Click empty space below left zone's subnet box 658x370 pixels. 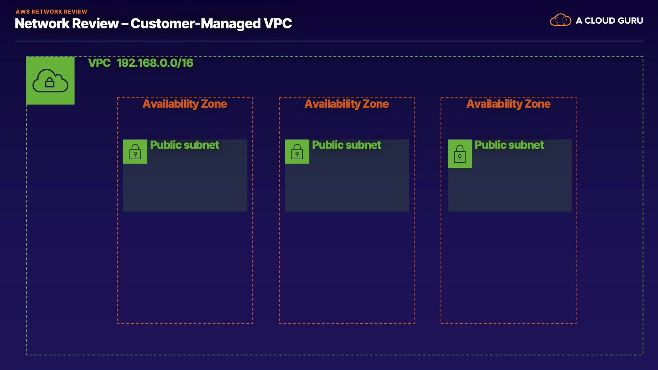click(x=185, y=267)
